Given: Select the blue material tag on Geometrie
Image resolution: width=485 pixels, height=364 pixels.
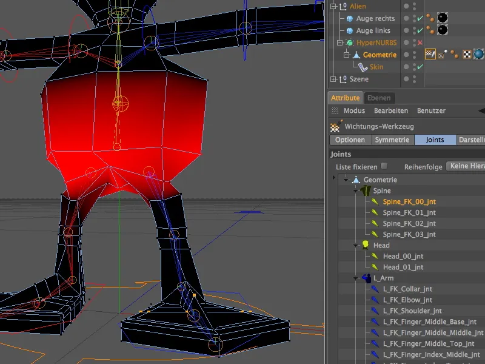Looking at the screenshot, I should (x=478, y=54).
